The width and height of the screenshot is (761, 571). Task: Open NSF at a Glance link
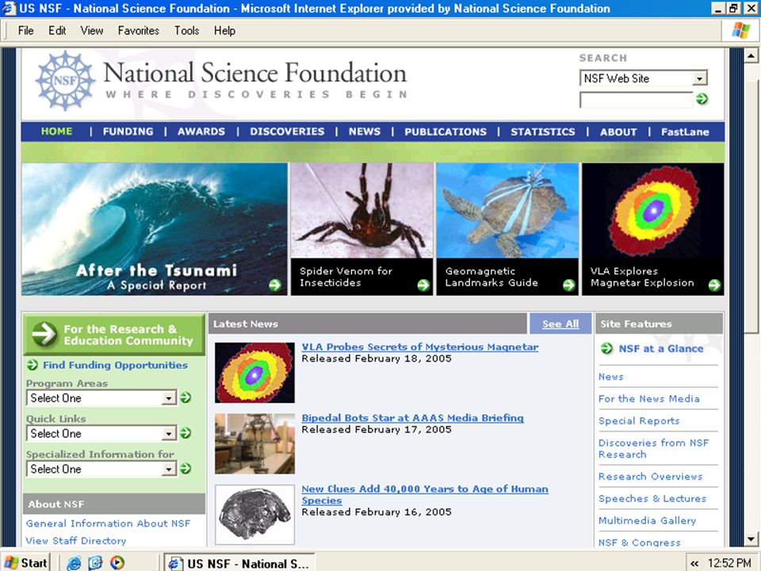(660, 348)
